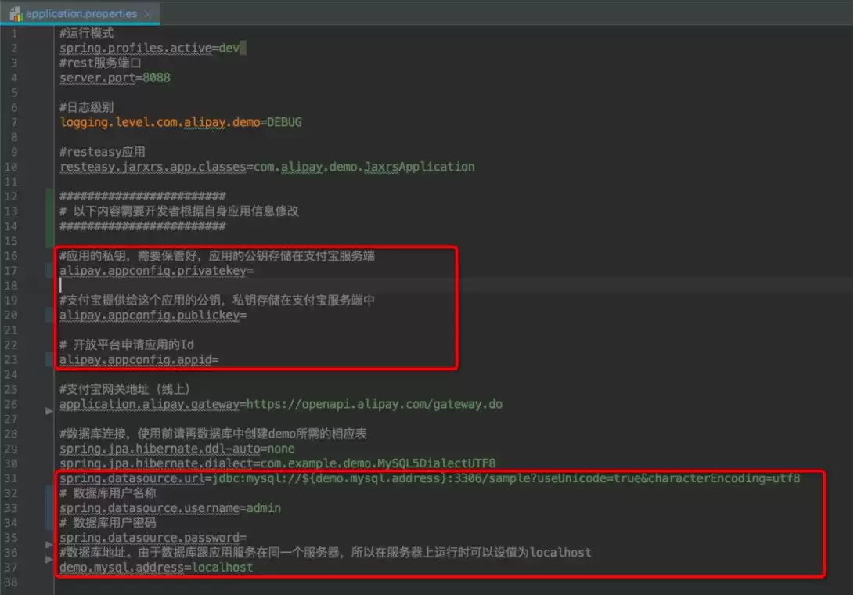Place cursor after alipay.appconfig.publickey=

[248, 316]
